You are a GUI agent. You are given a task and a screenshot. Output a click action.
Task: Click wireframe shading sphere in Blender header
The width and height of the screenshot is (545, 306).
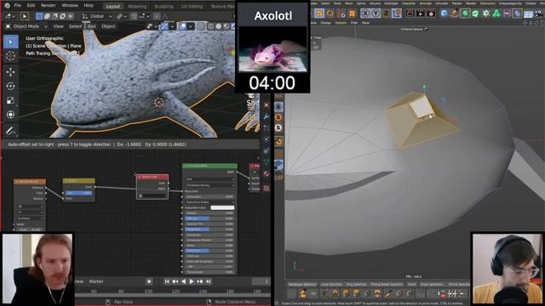[x=210, y=26]
